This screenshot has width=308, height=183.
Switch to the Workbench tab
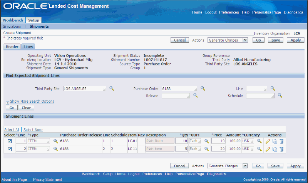[13, 20]
